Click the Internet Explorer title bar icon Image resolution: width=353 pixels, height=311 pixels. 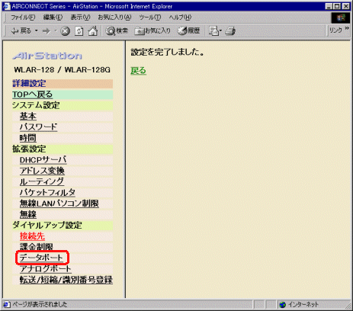pos(7,6)
